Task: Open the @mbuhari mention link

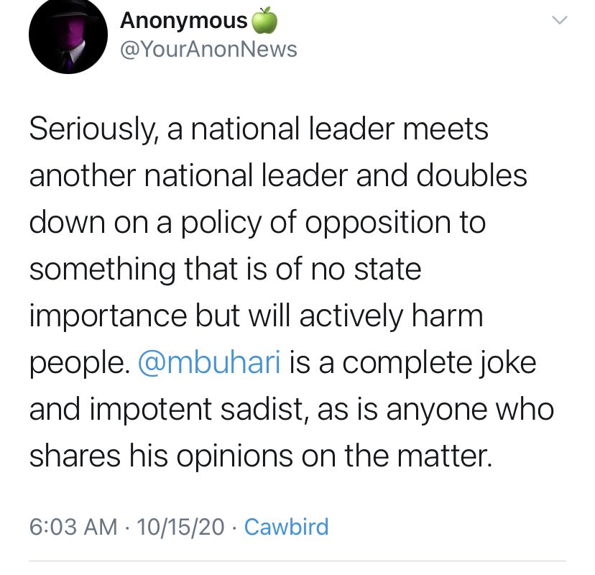Action: [208, 362]
